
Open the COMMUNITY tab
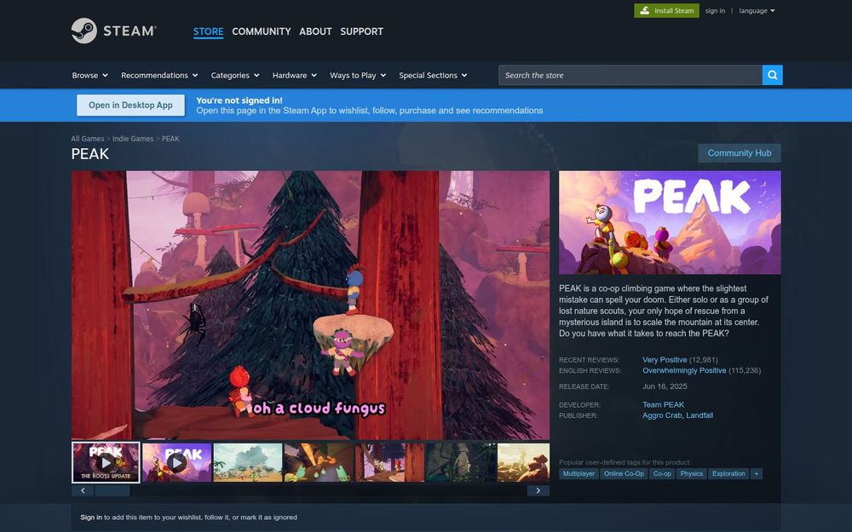(x=262, y=31)
